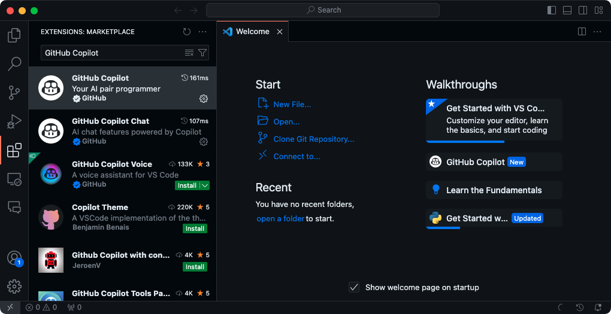Go forward in navigation history

coord(193,10)
